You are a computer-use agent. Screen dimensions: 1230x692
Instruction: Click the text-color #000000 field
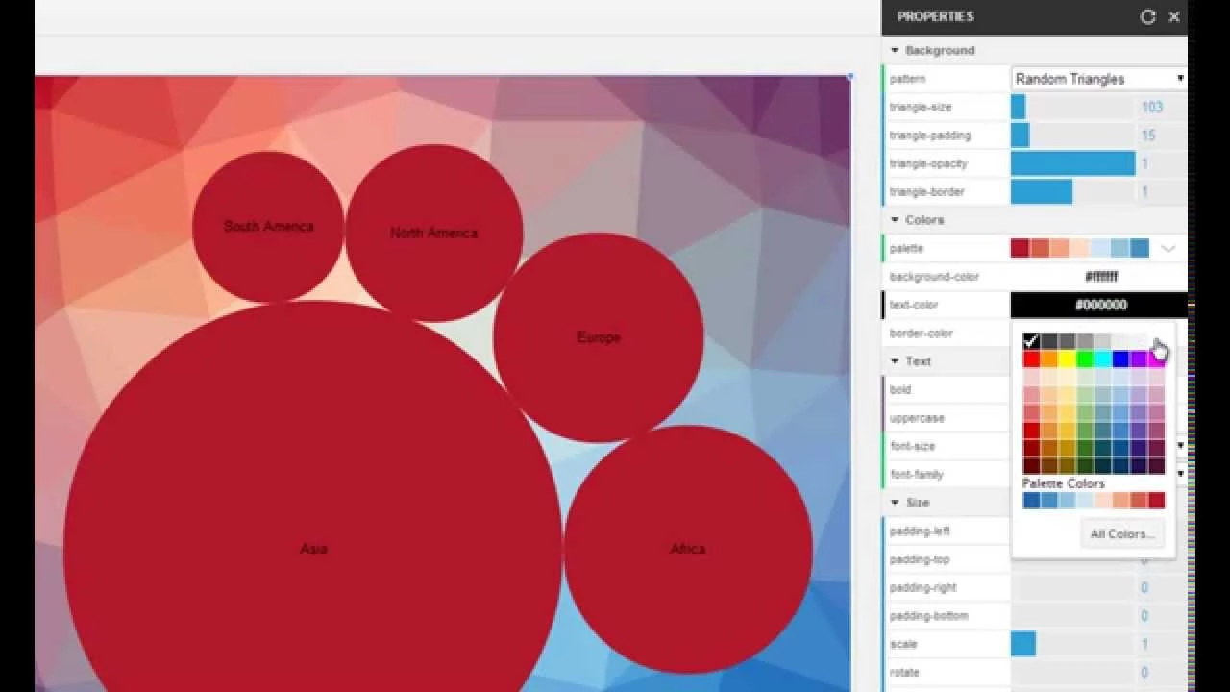(x=1099, y=305)
